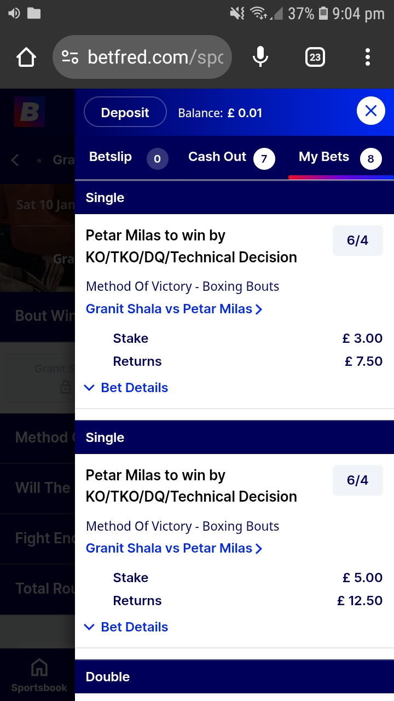Tap the Sportsbook home icon
Viewport: 394px width, 701px height.
point(39,675)
